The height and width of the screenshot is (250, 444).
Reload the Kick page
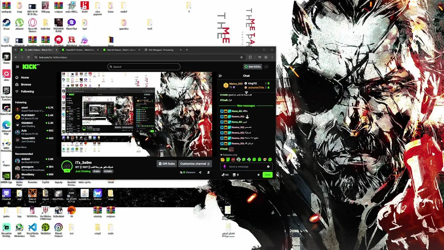[28, 57]
